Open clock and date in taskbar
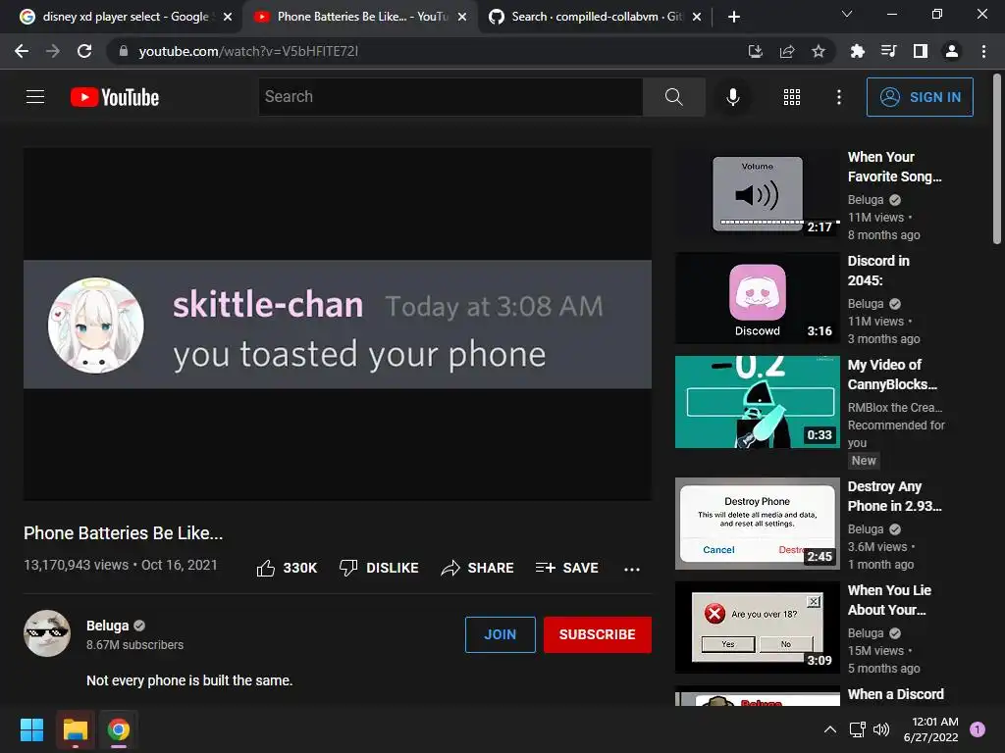This screenshot has height=753, width=1005. [930, 729]
